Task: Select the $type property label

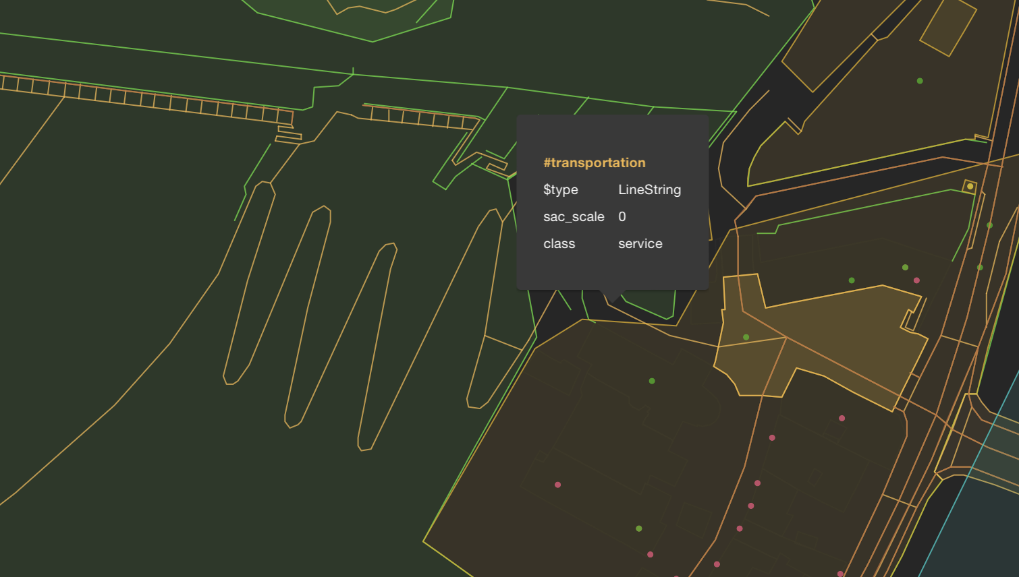Action: (560, 189)
